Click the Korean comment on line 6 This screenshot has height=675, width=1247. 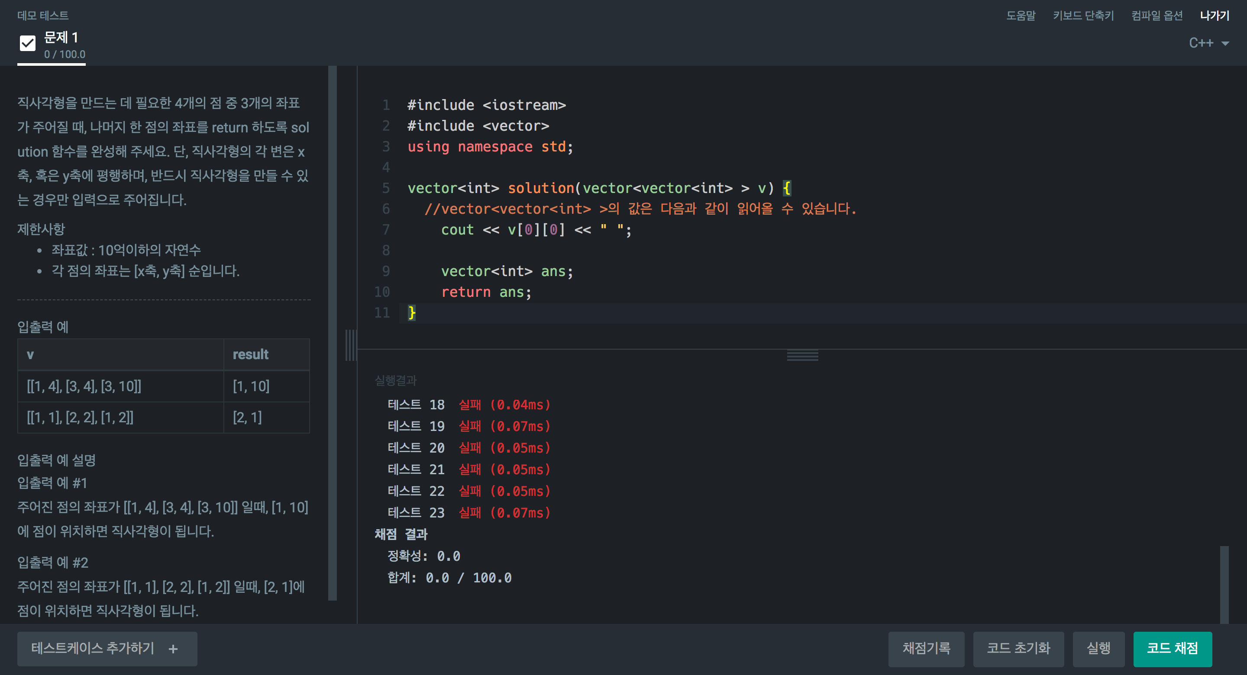640,209
